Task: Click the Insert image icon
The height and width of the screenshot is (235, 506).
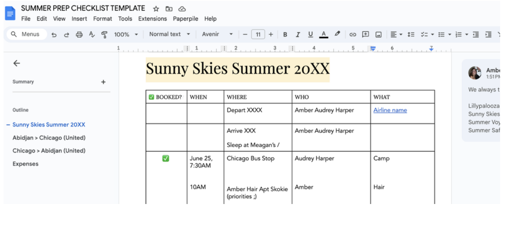Action: coord(378,35)
